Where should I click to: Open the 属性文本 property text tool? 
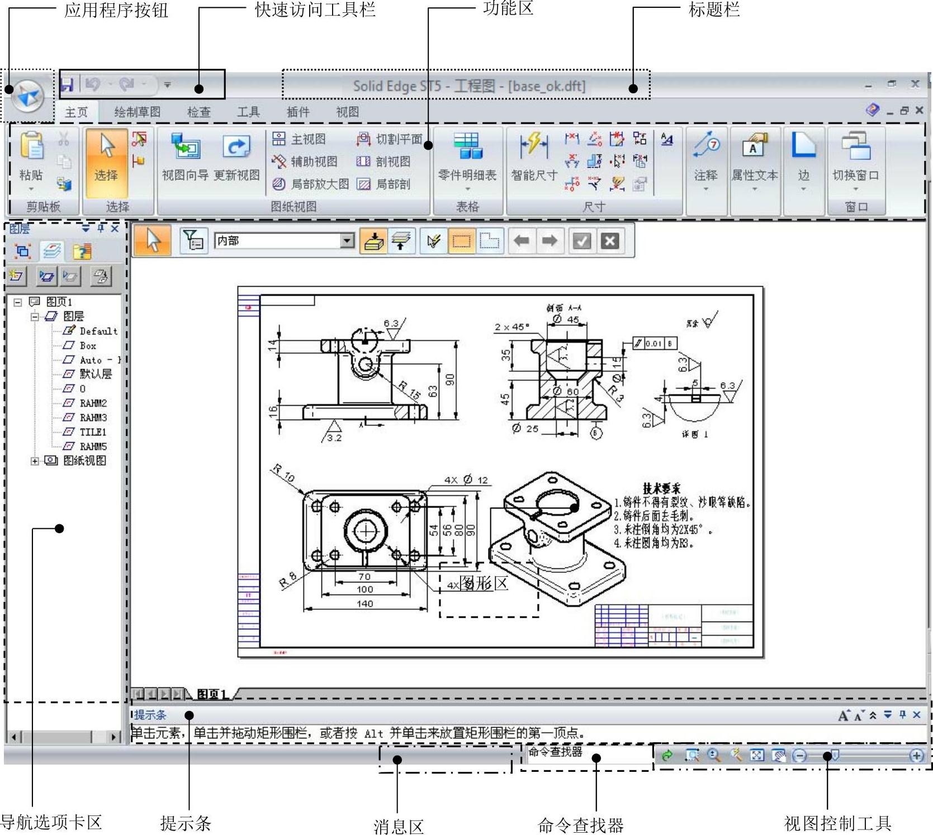pyautogui.click(x=755, y=156)
